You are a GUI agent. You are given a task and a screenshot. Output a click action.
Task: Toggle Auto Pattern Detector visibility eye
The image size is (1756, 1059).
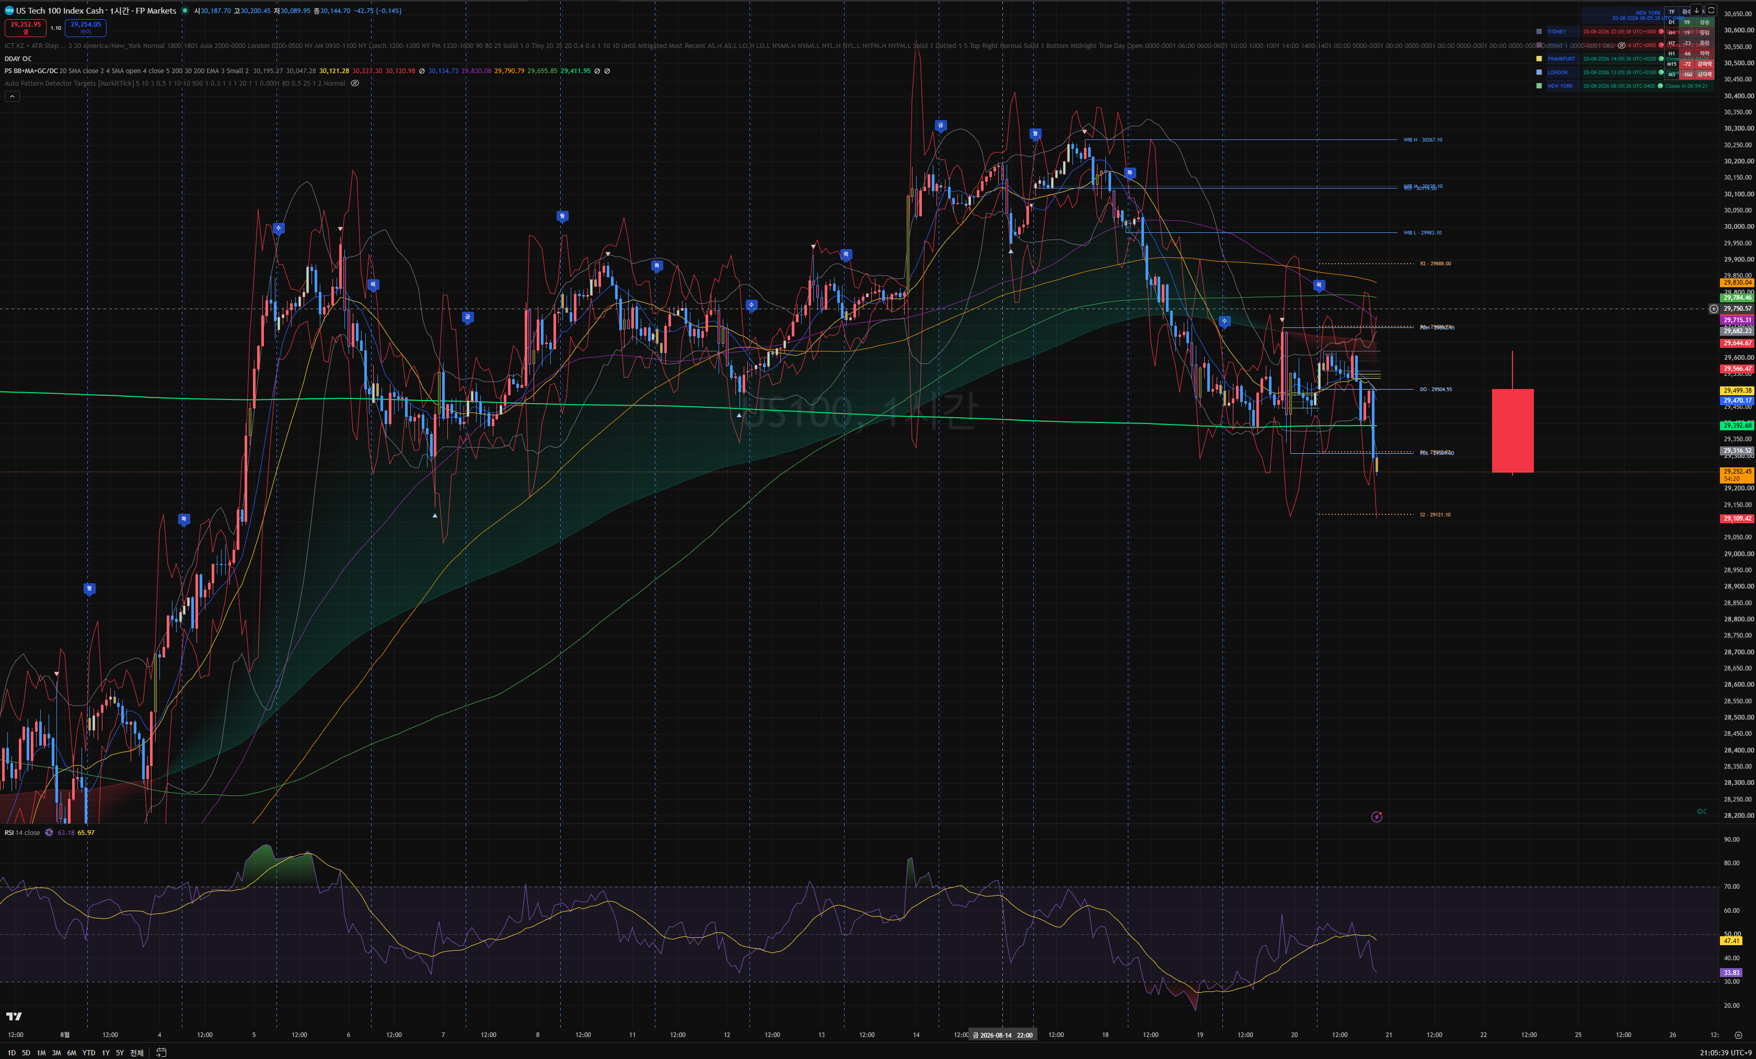[355, 84]
